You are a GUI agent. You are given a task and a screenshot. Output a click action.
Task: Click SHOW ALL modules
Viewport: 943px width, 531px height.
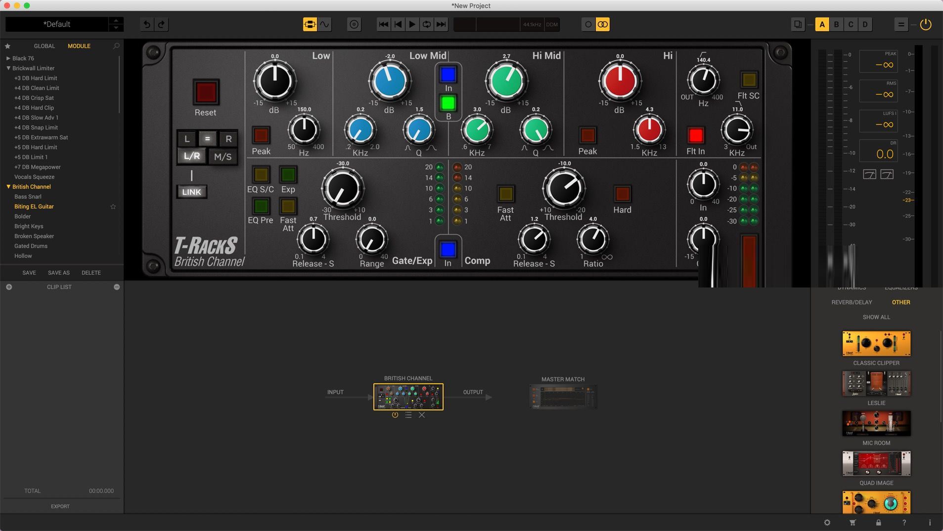tap(876, 317)
